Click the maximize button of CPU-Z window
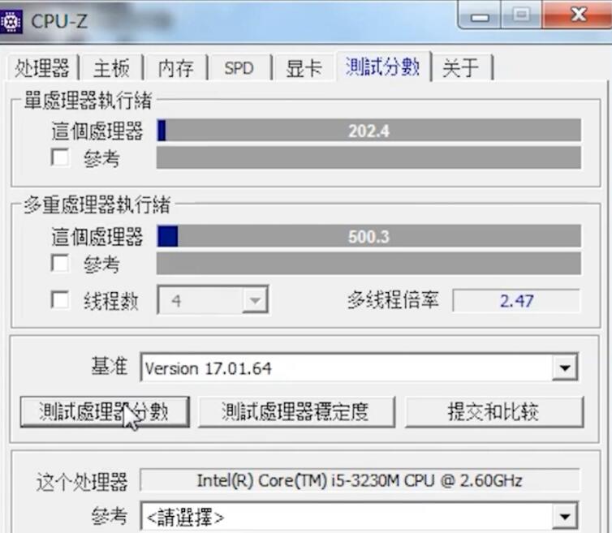612x533 pixels. point(521,15)
